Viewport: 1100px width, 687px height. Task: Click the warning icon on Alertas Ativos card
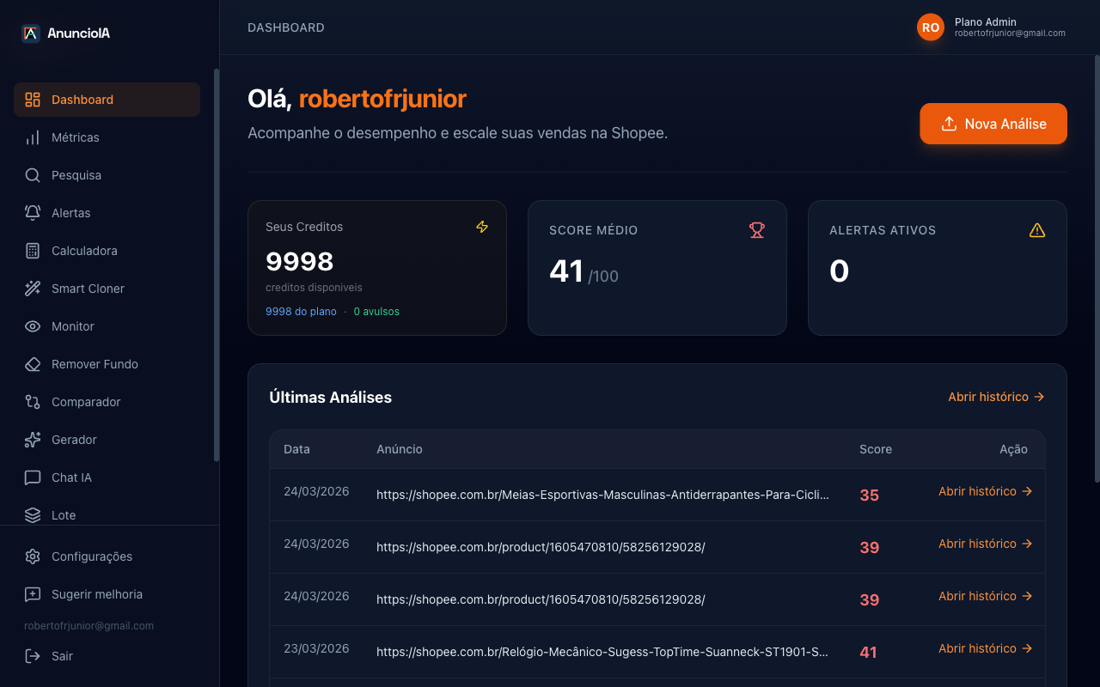pyautogui.click(x=1037, y=230)
